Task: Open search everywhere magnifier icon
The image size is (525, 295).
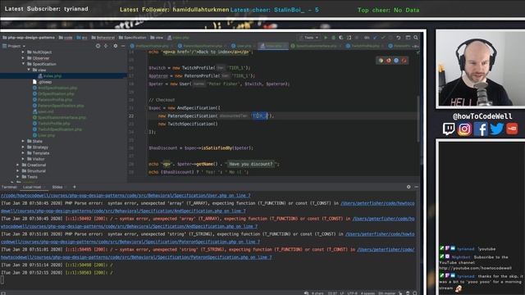Action: 416,38
